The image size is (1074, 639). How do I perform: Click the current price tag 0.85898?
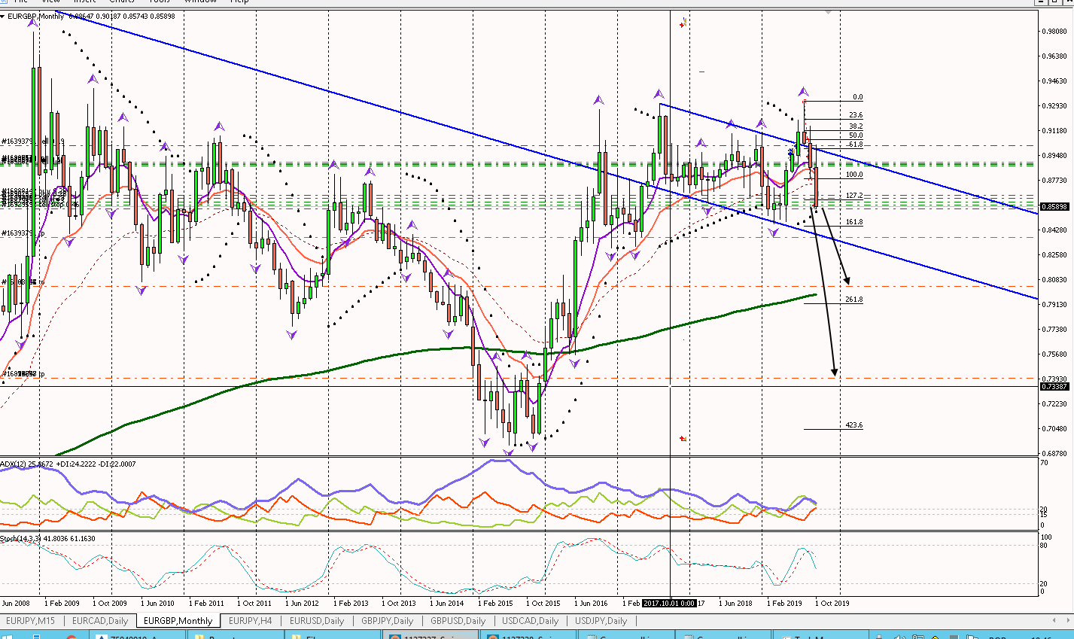tap(1054, 206)
